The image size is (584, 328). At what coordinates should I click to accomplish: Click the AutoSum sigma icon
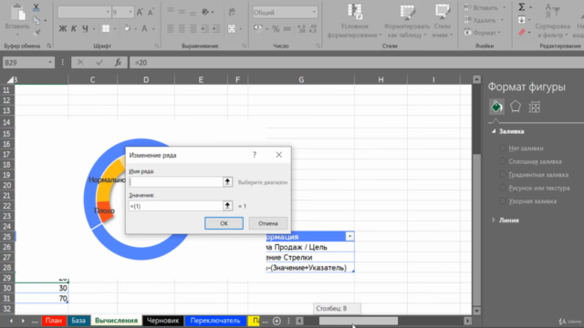(522, 6)
